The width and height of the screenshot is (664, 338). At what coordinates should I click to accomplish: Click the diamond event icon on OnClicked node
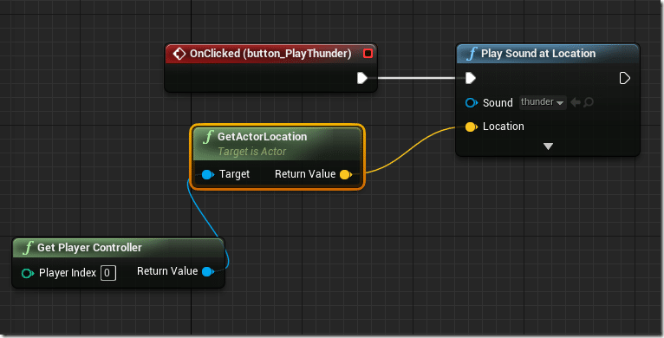click(x=179, y=54)
